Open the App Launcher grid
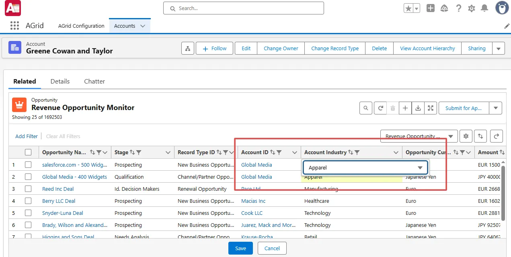511x257 pixels. click(14, 26)
